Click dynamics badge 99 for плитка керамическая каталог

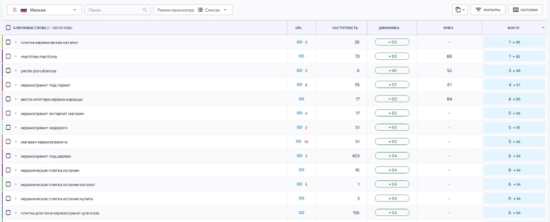pos(392,42)
